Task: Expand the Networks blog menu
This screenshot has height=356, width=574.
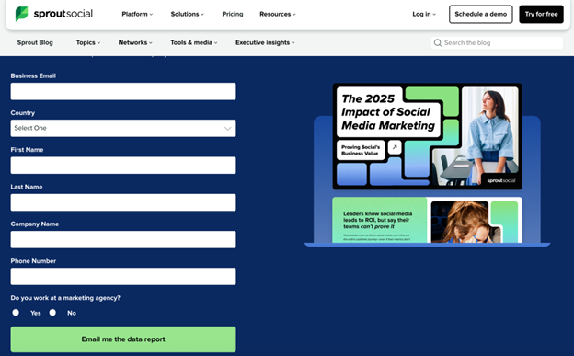Action: [135, 42]
